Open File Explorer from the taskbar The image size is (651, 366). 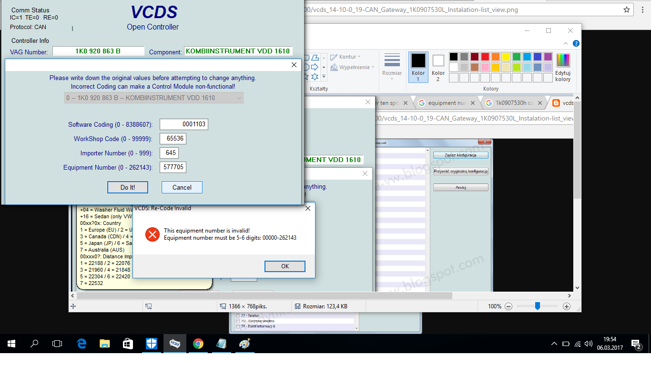[105, 344]
